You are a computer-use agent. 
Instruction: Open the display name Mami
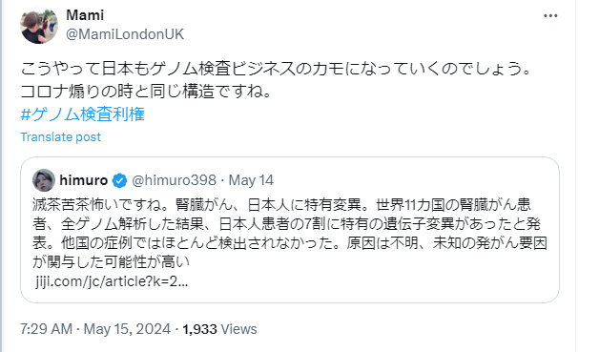pos(85,15)
